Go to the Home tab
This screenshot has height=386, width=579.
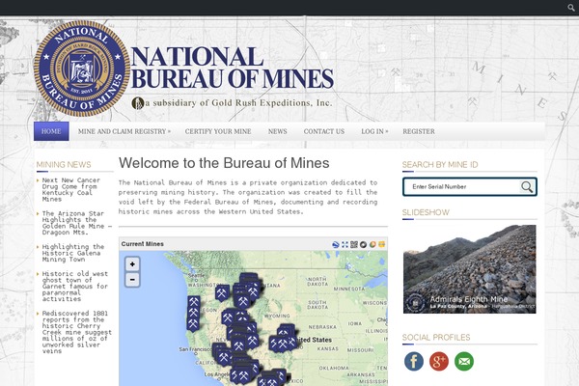tap(51, 131)
